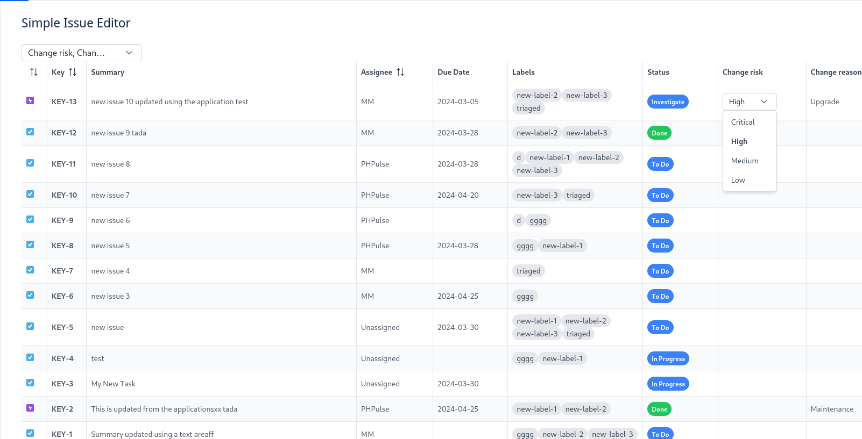Select High in the change risk list
862x439 pixels.
click(750, 141)
